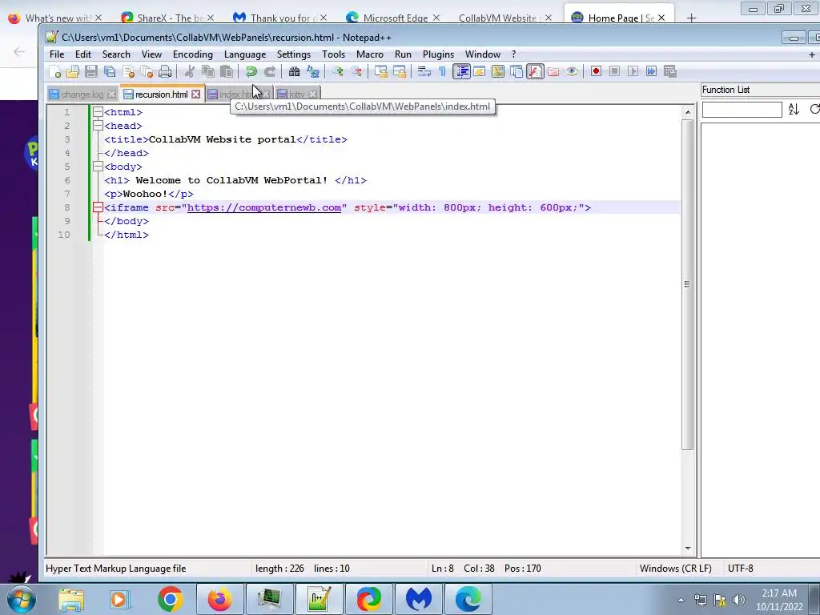Screen dimensions: 820x615
Task: Click the UTF-8 encoding status entry
Action: 740,569
